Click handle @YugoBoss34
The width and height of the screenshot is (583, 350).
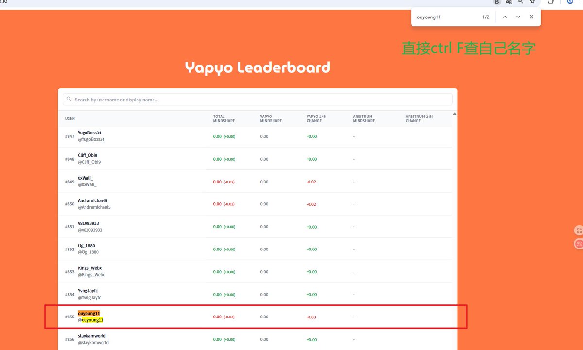click(91, 139)
